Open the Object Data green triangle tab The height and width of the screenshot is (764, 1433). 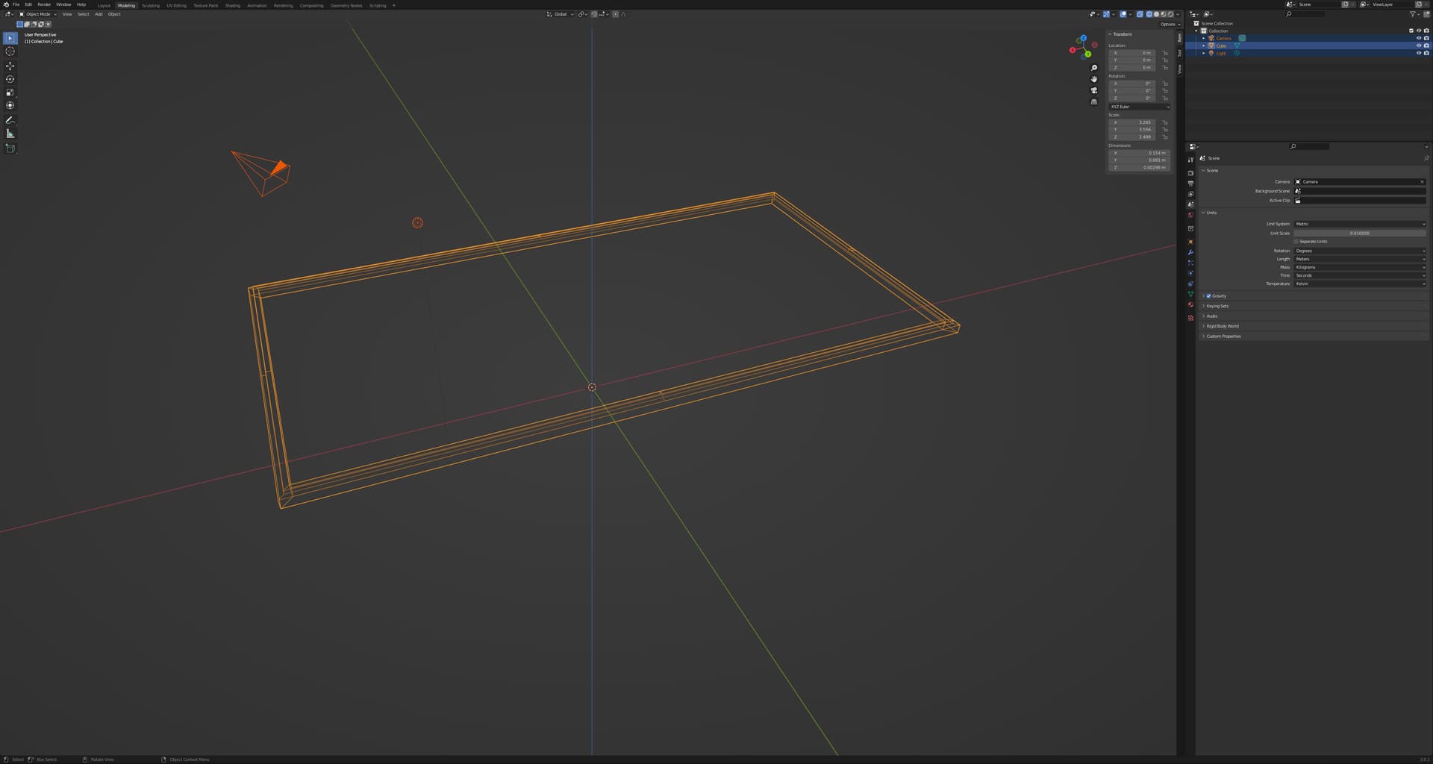(x=1190, y=294)
